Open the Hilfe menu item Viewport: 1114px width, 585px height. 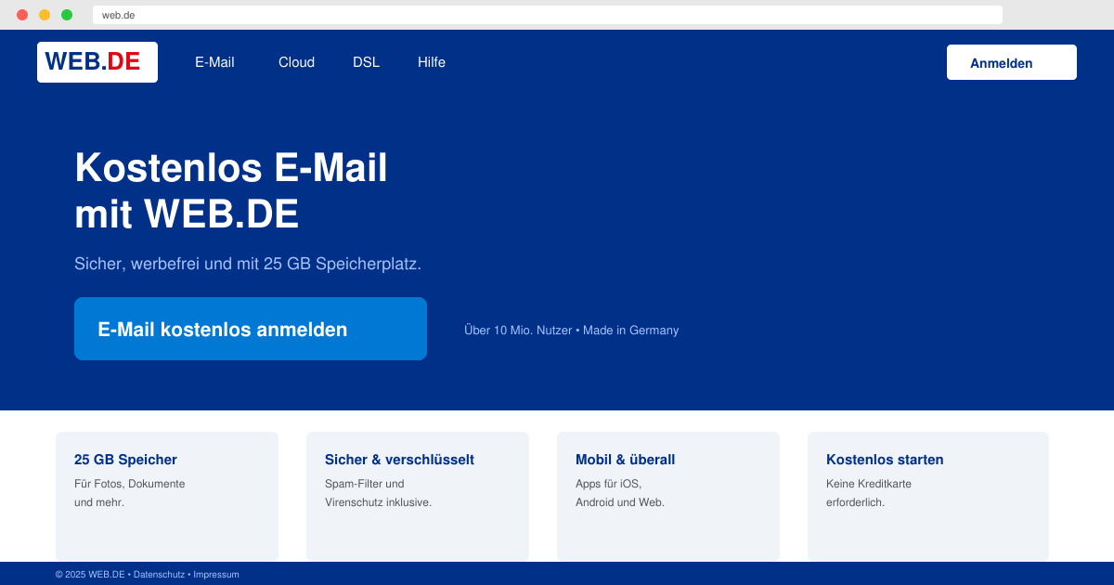click(x=432, y=62)
